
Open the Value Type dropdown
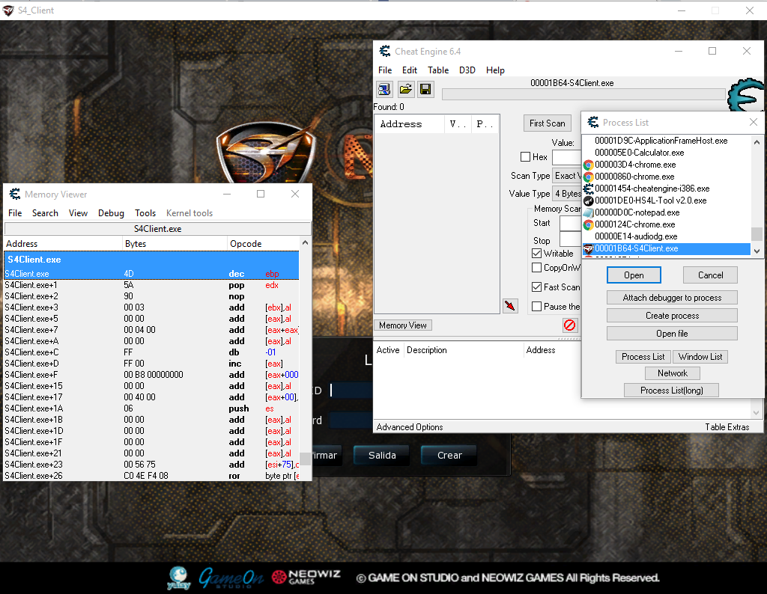tap(566, 194)
